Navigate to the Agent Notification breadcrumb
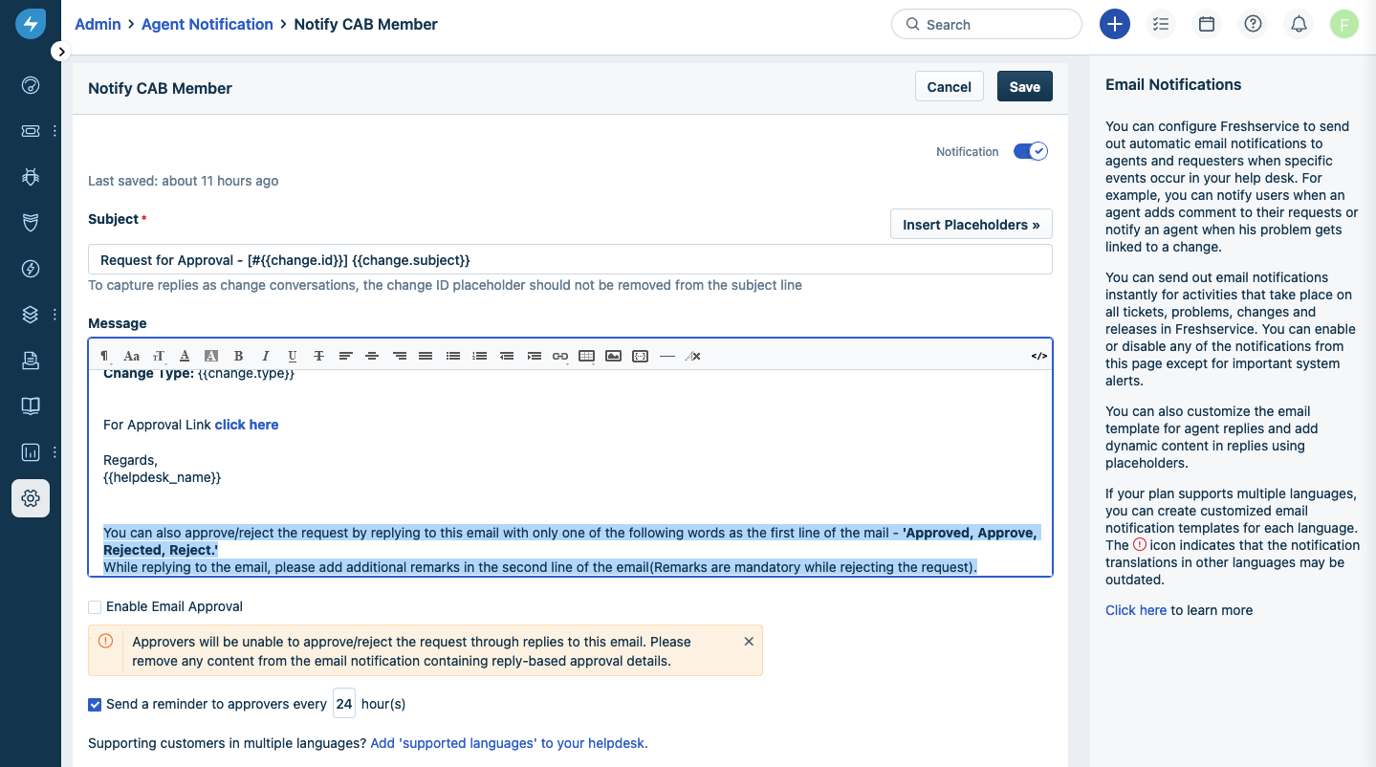 (207, 24)
